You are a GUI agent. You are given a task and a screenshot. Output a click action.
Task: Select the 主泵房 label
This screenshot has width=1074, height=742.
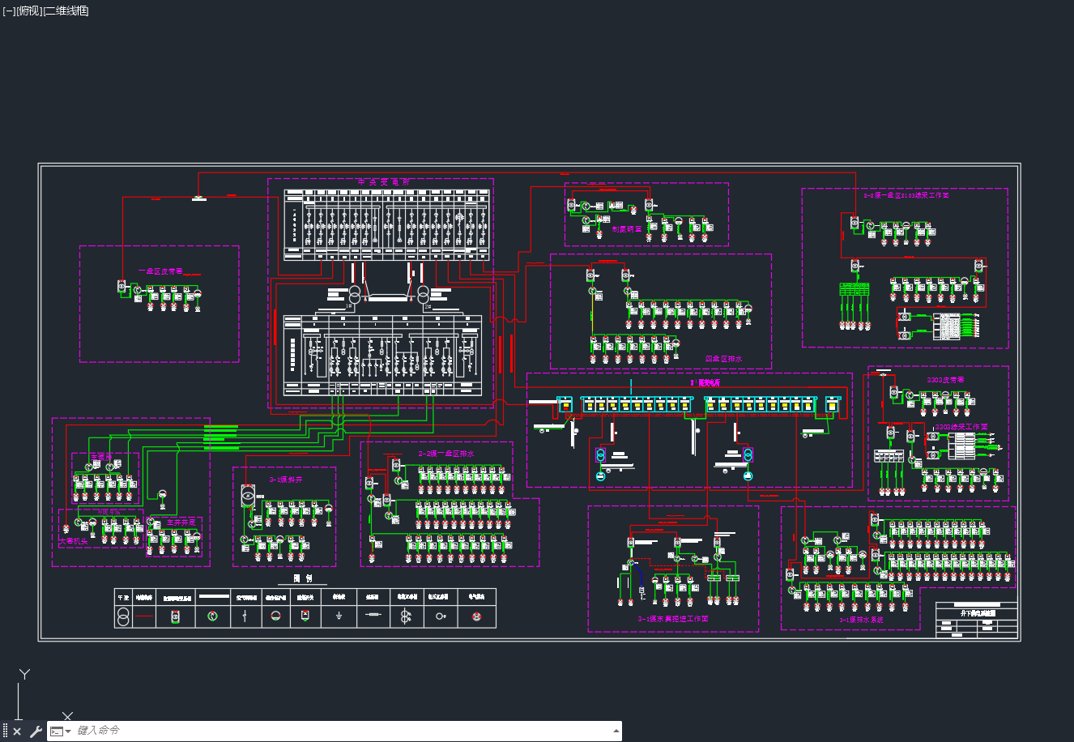pyautogui.click(x=100, y=458)
